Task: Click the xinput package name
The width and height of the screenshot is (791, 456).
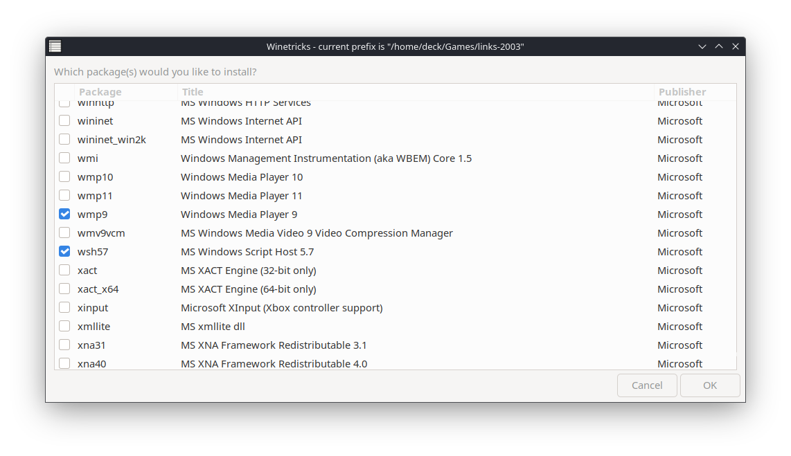Action: (x=93, y=307)
